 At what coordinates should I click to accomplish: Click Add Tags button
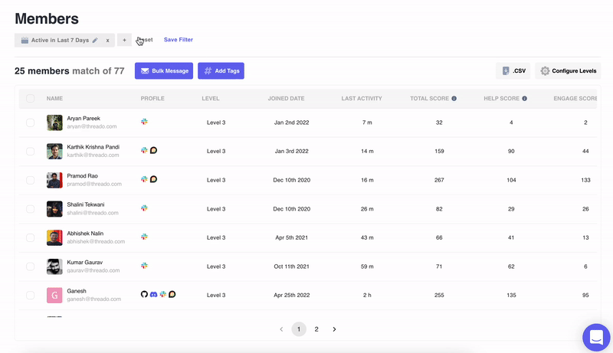coord(221,70)
